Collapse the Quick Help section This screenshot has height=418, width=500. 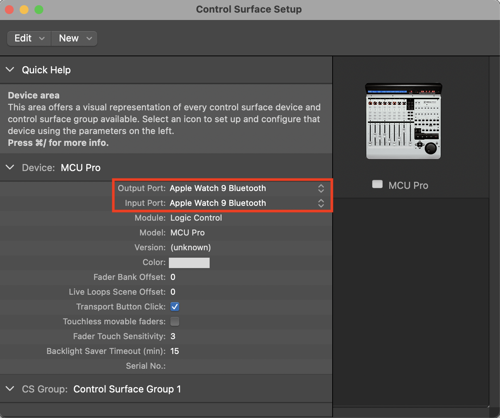point(10,70)
